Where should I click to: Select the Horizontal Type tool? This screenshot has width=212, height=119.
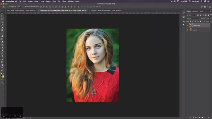(2, 56)
